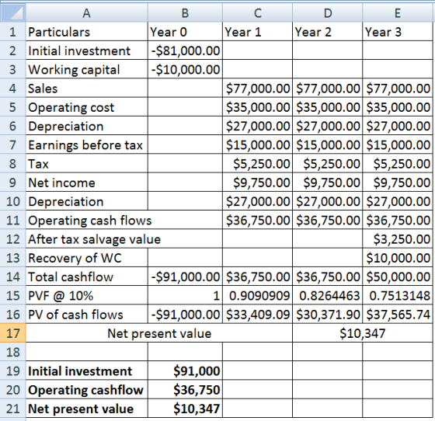Select Year 2 Operating cash flows $36,750.00
This screenshot has height=421, width=435.
[x=327, y=220]
